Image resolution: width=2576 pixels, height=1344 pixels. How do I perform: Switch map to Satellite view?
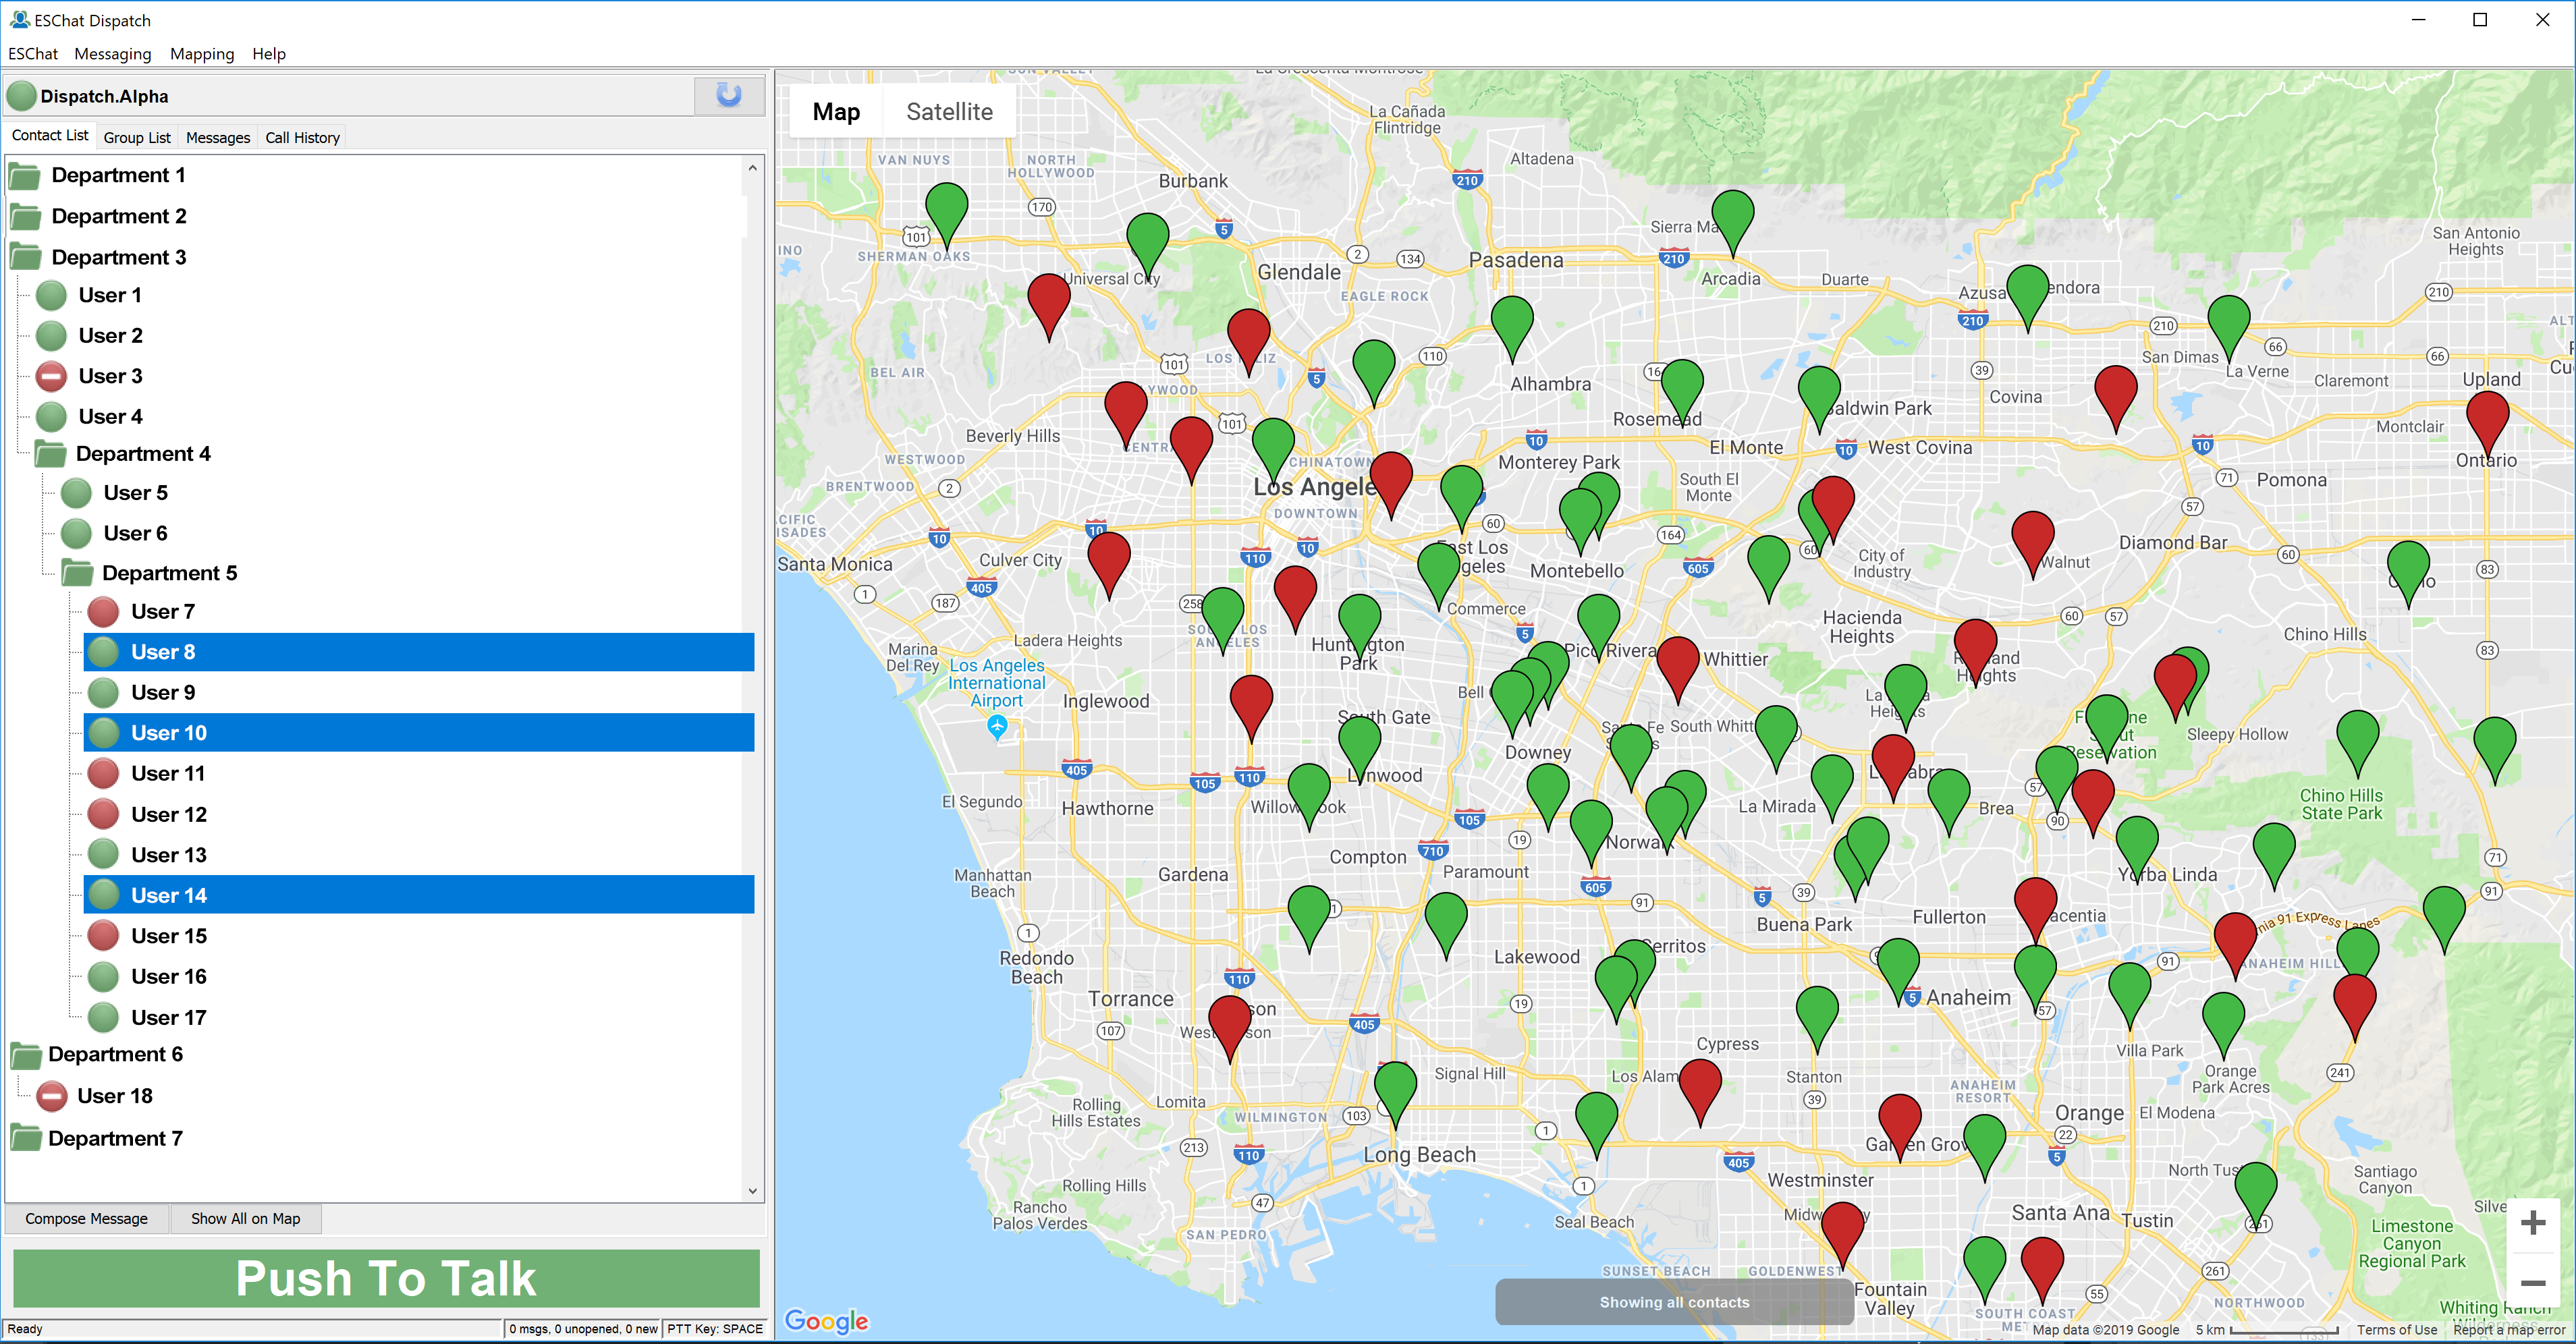948,112
